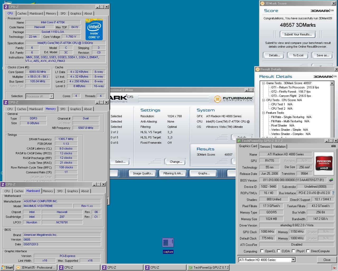Enable the PhysX checkbox

293,251
